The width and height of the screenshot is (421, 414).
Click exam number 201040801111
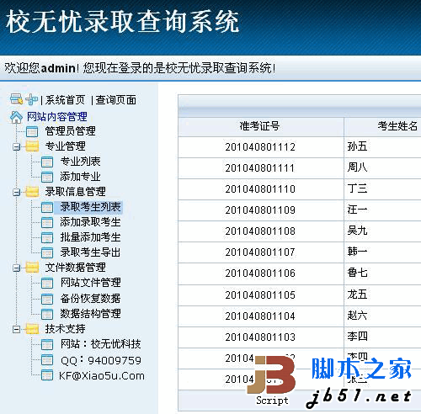[x=260, y=168]
